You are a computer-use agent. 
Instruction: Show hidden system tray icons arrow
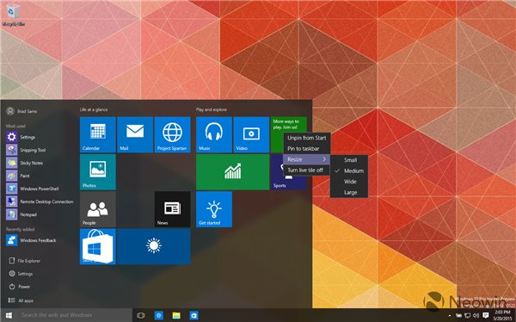click(x=450, y=315)
